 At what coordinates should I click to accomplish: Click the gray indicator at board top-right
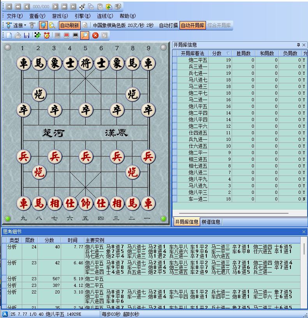(x=163, y=47)
